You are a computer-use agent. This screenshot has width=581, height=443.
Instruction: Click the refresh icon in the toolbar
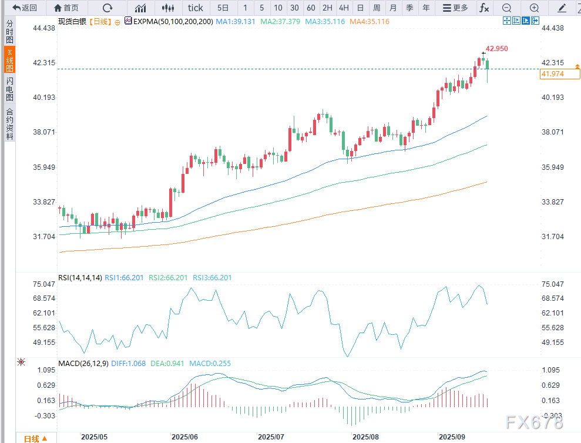coord(107,8)
